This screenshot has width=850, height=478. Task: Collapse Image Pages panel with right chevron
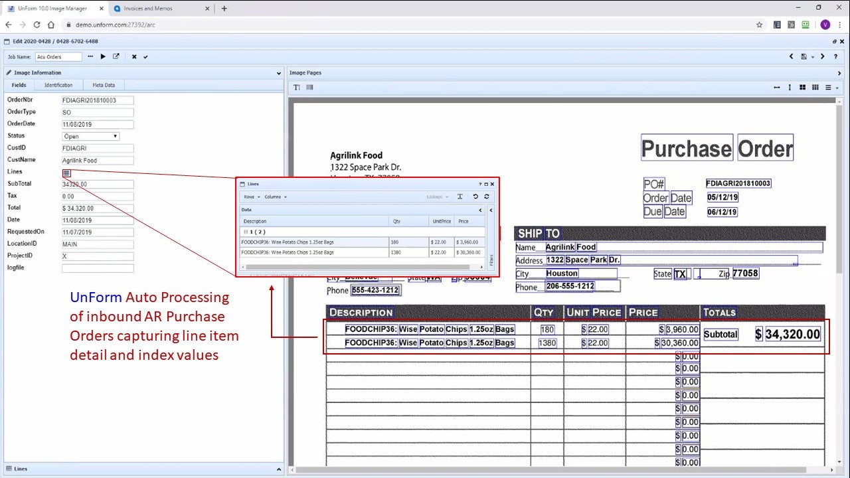click(840, 73)
